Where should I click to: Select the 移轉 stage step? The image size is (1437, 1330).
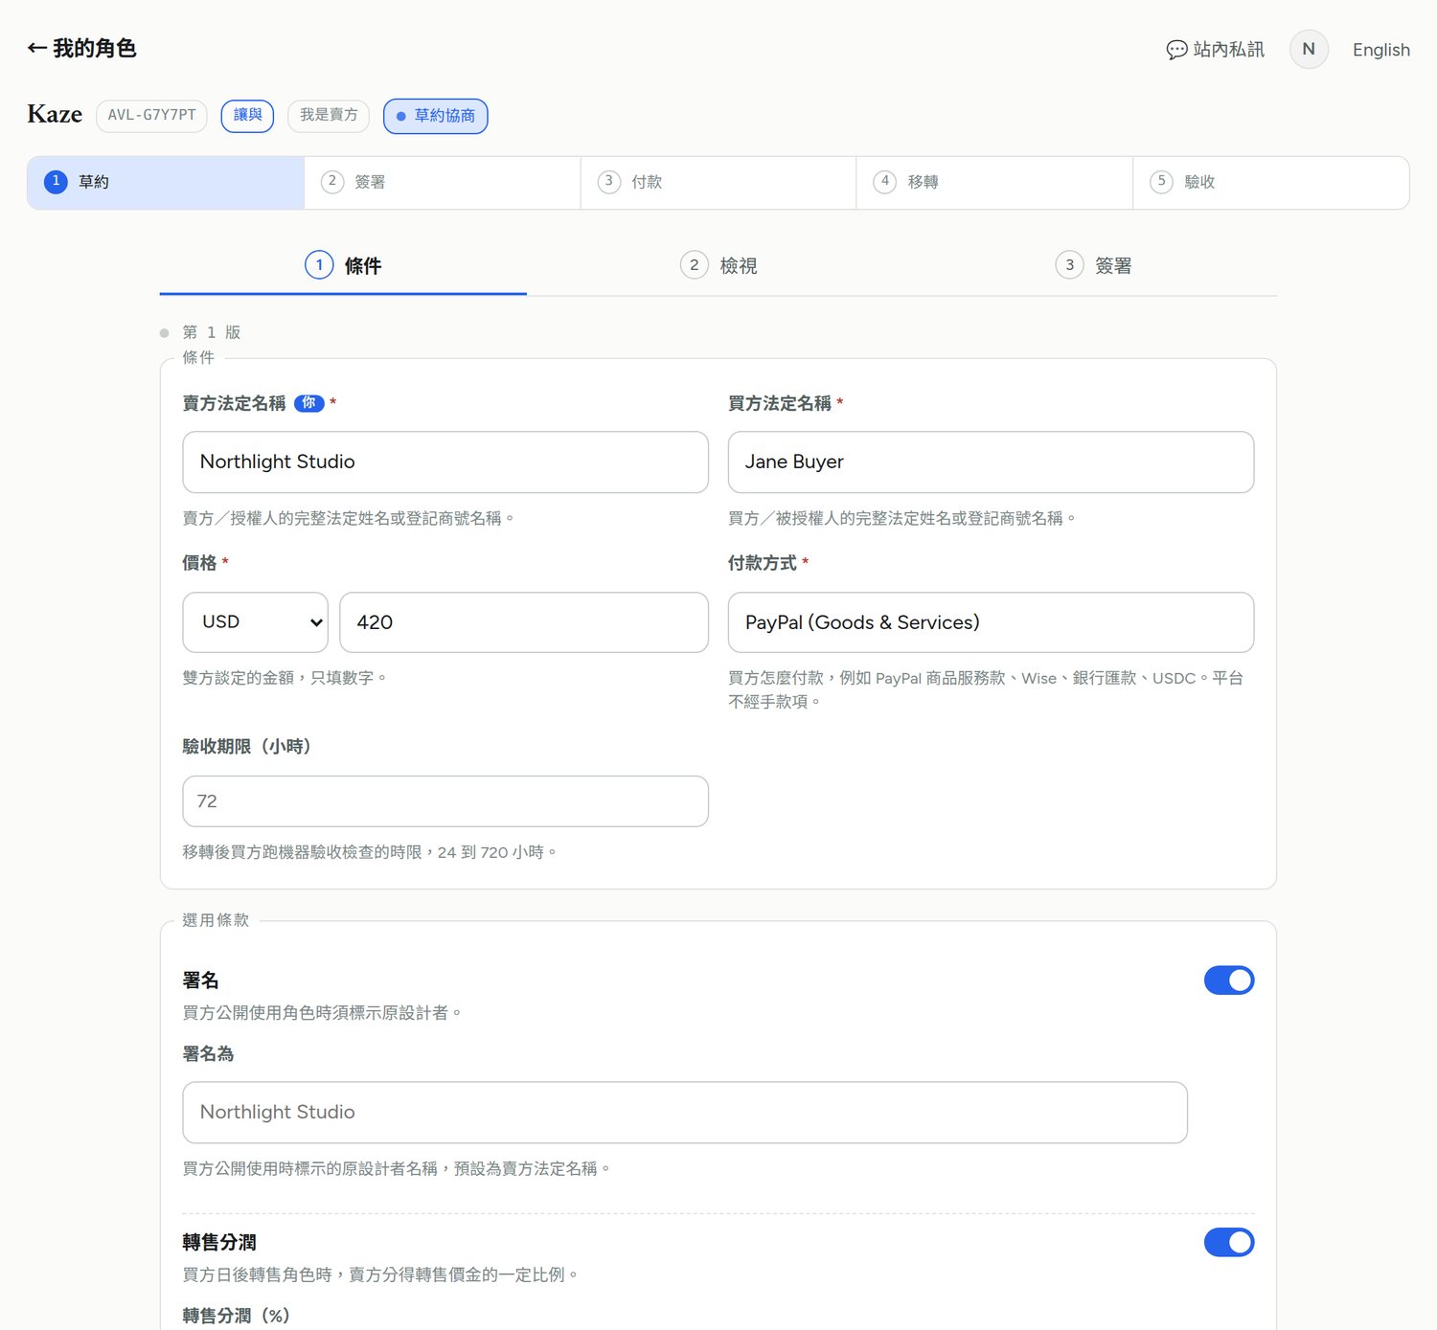pyautogui.click(x=994, y=182)
